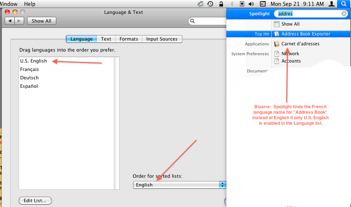Switch to the Formats tab
Image resolution: width=351 pixels, height=207 pixels.
[x=129, y=39]
